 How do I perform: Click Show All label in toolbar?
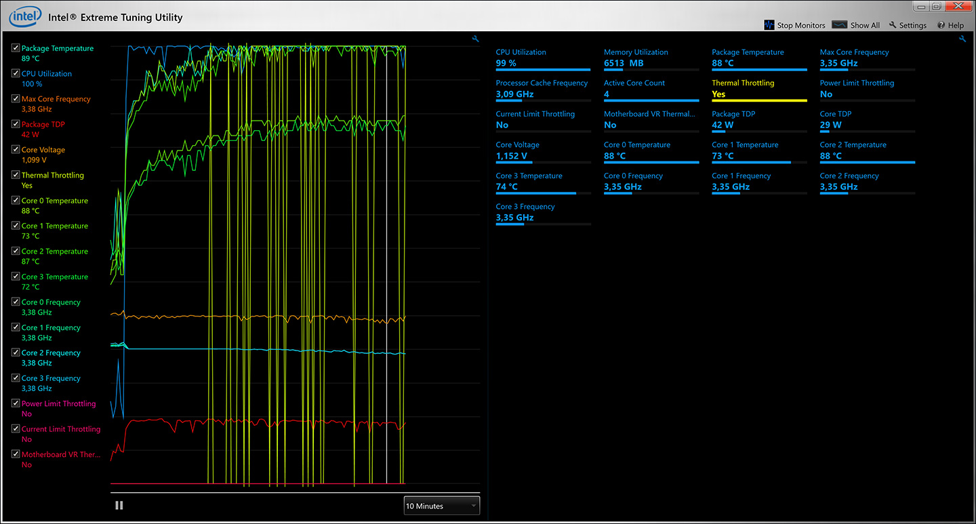click(865, 25)
